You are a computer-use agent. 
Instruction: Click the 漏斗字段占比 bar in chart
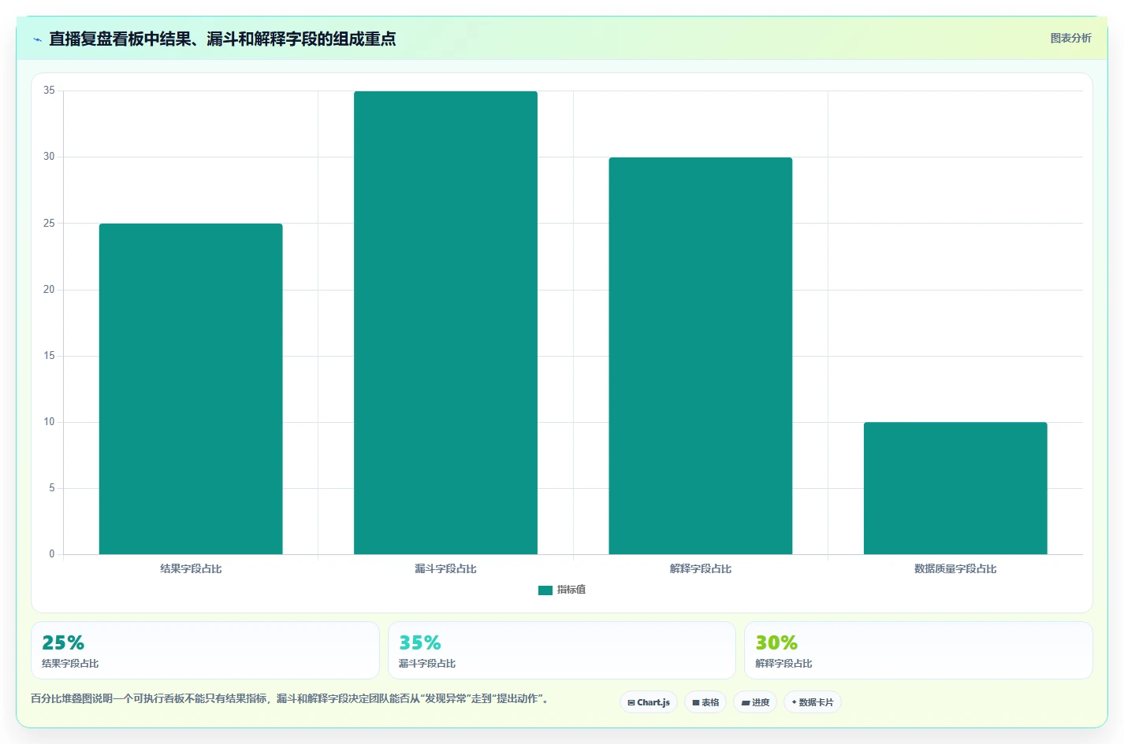pos(445,323)
